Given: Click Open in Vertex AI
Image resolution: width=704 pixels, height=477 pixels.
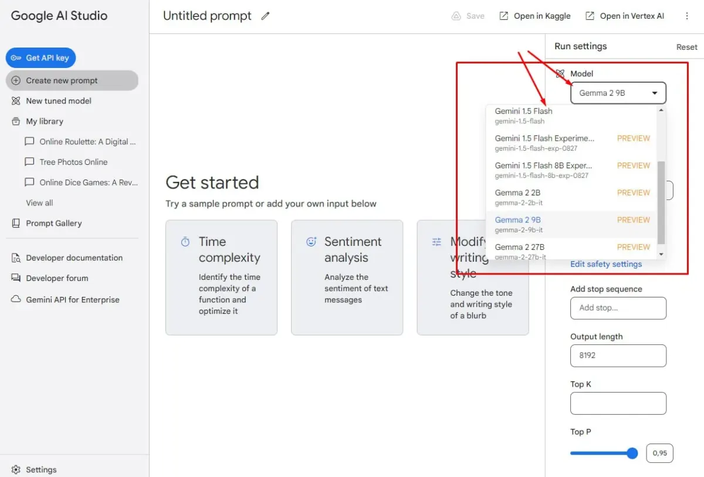Looking at the screenshot, I should click(624, 16).
